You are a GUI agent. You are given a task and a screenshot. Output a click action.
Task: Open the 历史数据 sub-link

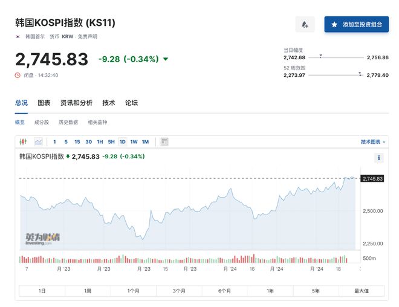click(x=68, y=122)
